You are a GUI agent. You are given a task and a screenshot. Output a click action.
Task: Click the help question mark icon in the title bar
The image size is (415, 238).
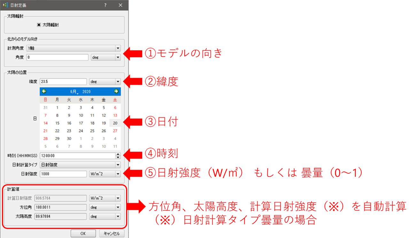point(105,5)
